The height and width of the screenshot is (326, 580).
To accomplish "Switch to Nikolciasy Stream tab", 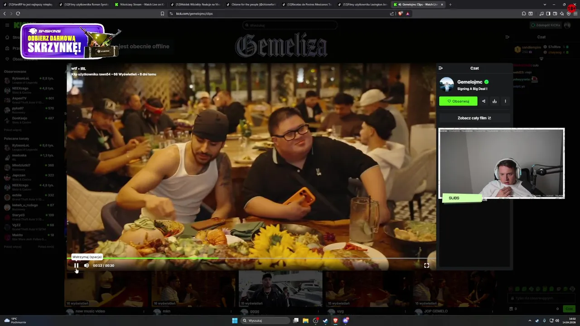I will (140, 5).
